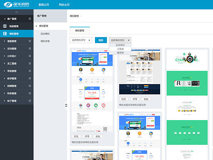Choose 全部模板 from the dropdown list
The image size is (213, 160).
pos(120,45)
